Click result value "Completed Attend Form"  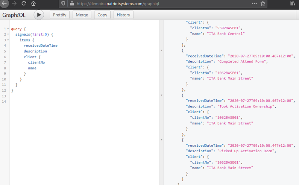241,61
